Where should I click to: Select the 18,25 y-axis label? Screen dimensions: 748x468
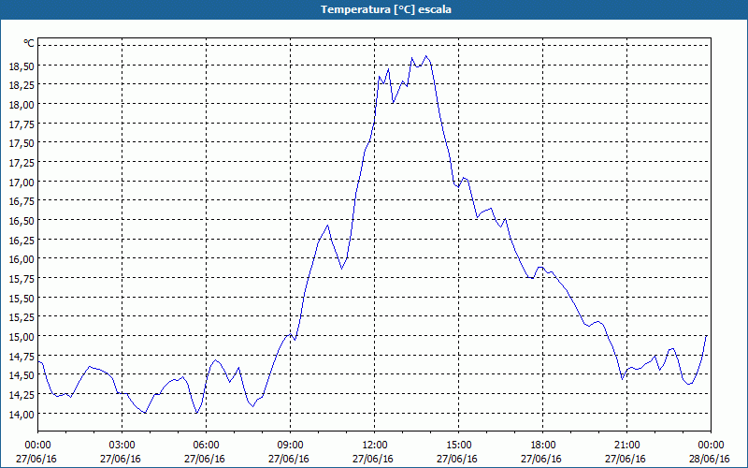click(22, 85)
